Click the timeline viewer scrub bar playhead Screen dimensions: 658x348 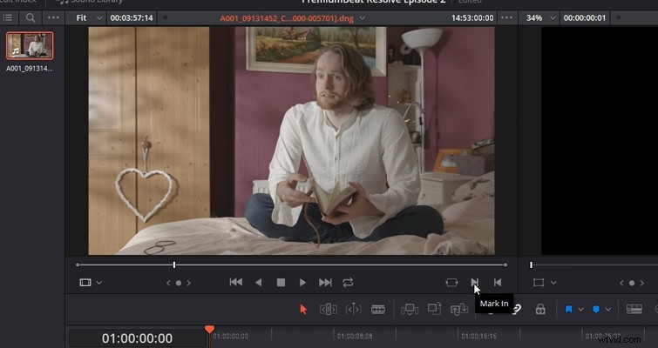coord(531,264)
